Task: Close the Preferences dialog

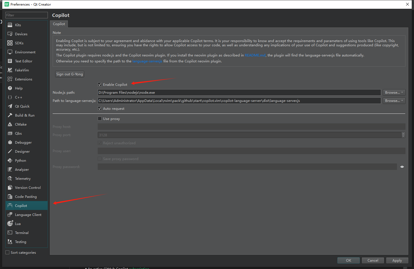Action: coord(407,4)
